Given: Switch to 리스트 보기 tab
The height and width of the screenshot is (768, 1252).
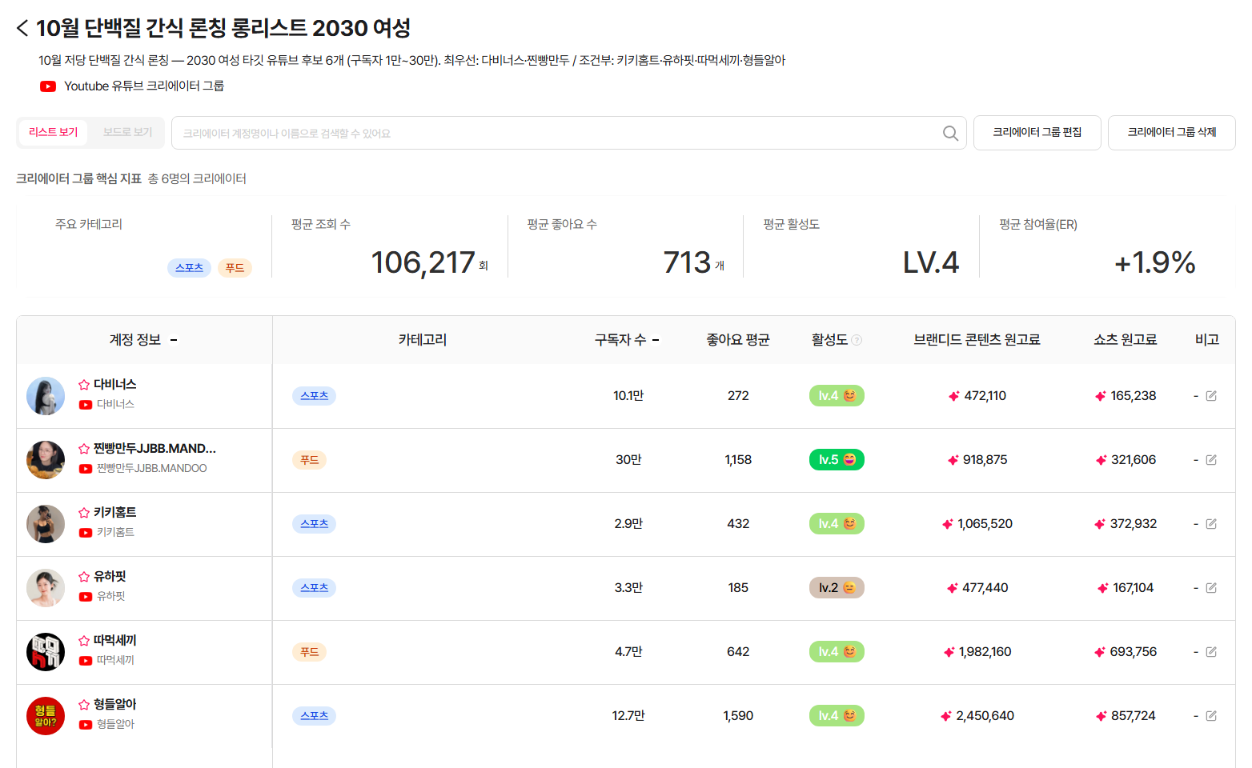Looking at the screenshot, I should pos(54,132).
